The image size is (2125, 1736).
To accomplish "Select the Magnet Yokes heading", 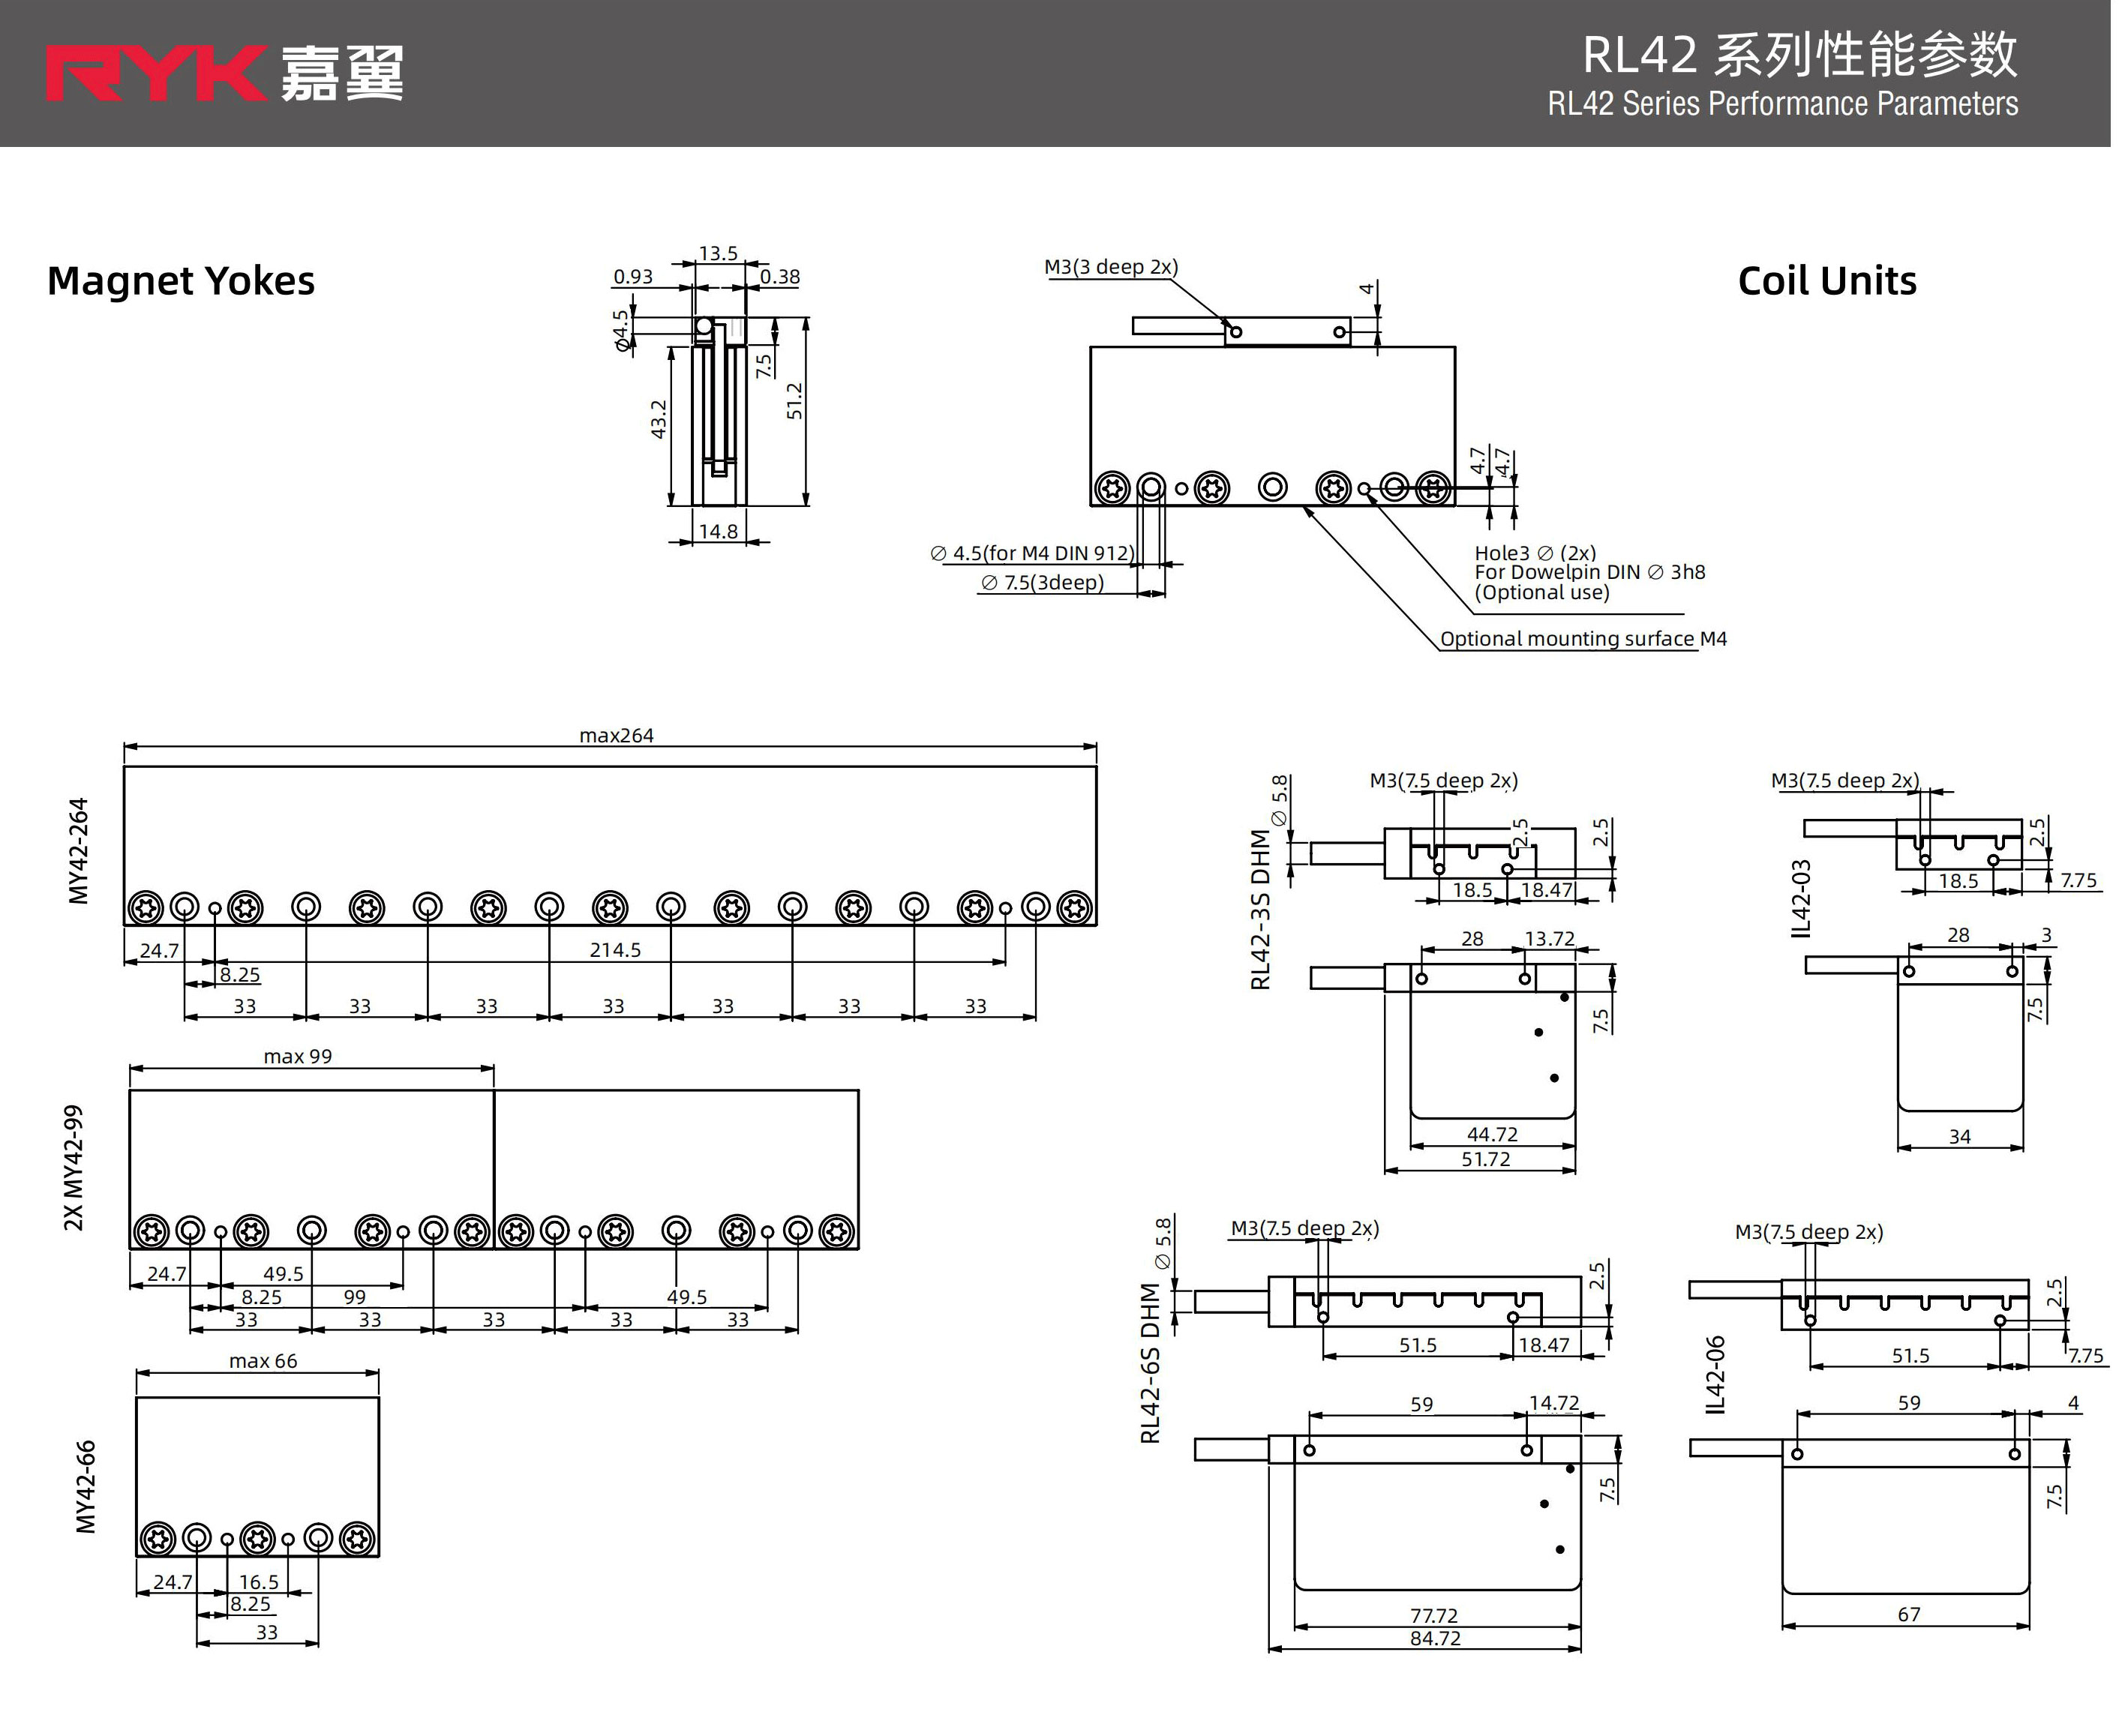I will 181,281.
